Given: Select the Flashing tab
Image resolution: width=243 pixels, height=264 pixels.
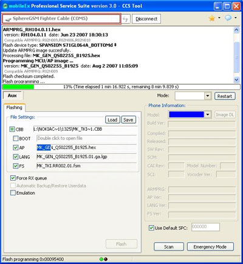Looking at the screenshot, I should coord(14,108).
